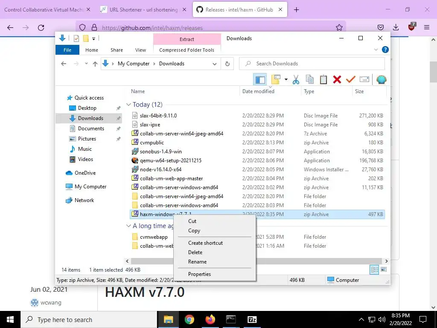Click the envelope Email toolbar icon

click(x=364, y=80)
